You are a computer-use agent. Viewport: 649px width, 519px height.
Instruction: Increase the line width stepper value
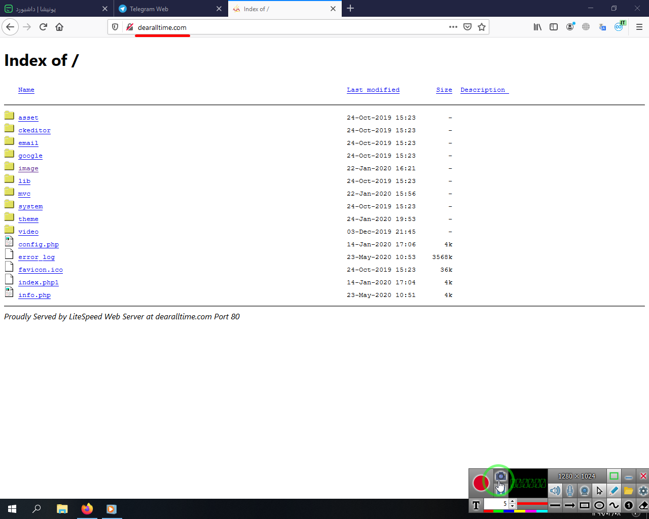pos(513,501)
